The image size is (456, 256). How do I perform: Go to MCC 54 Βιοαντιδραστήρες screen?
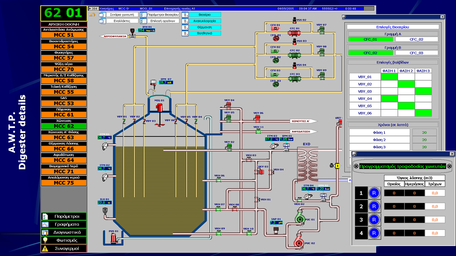coord(64,47)
